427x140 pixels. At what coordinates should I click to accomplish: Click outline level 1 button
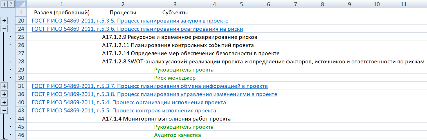4,4
